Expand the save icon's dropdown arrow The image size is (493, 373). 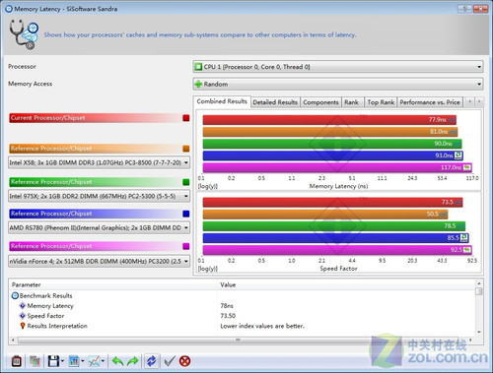point(62,361)
